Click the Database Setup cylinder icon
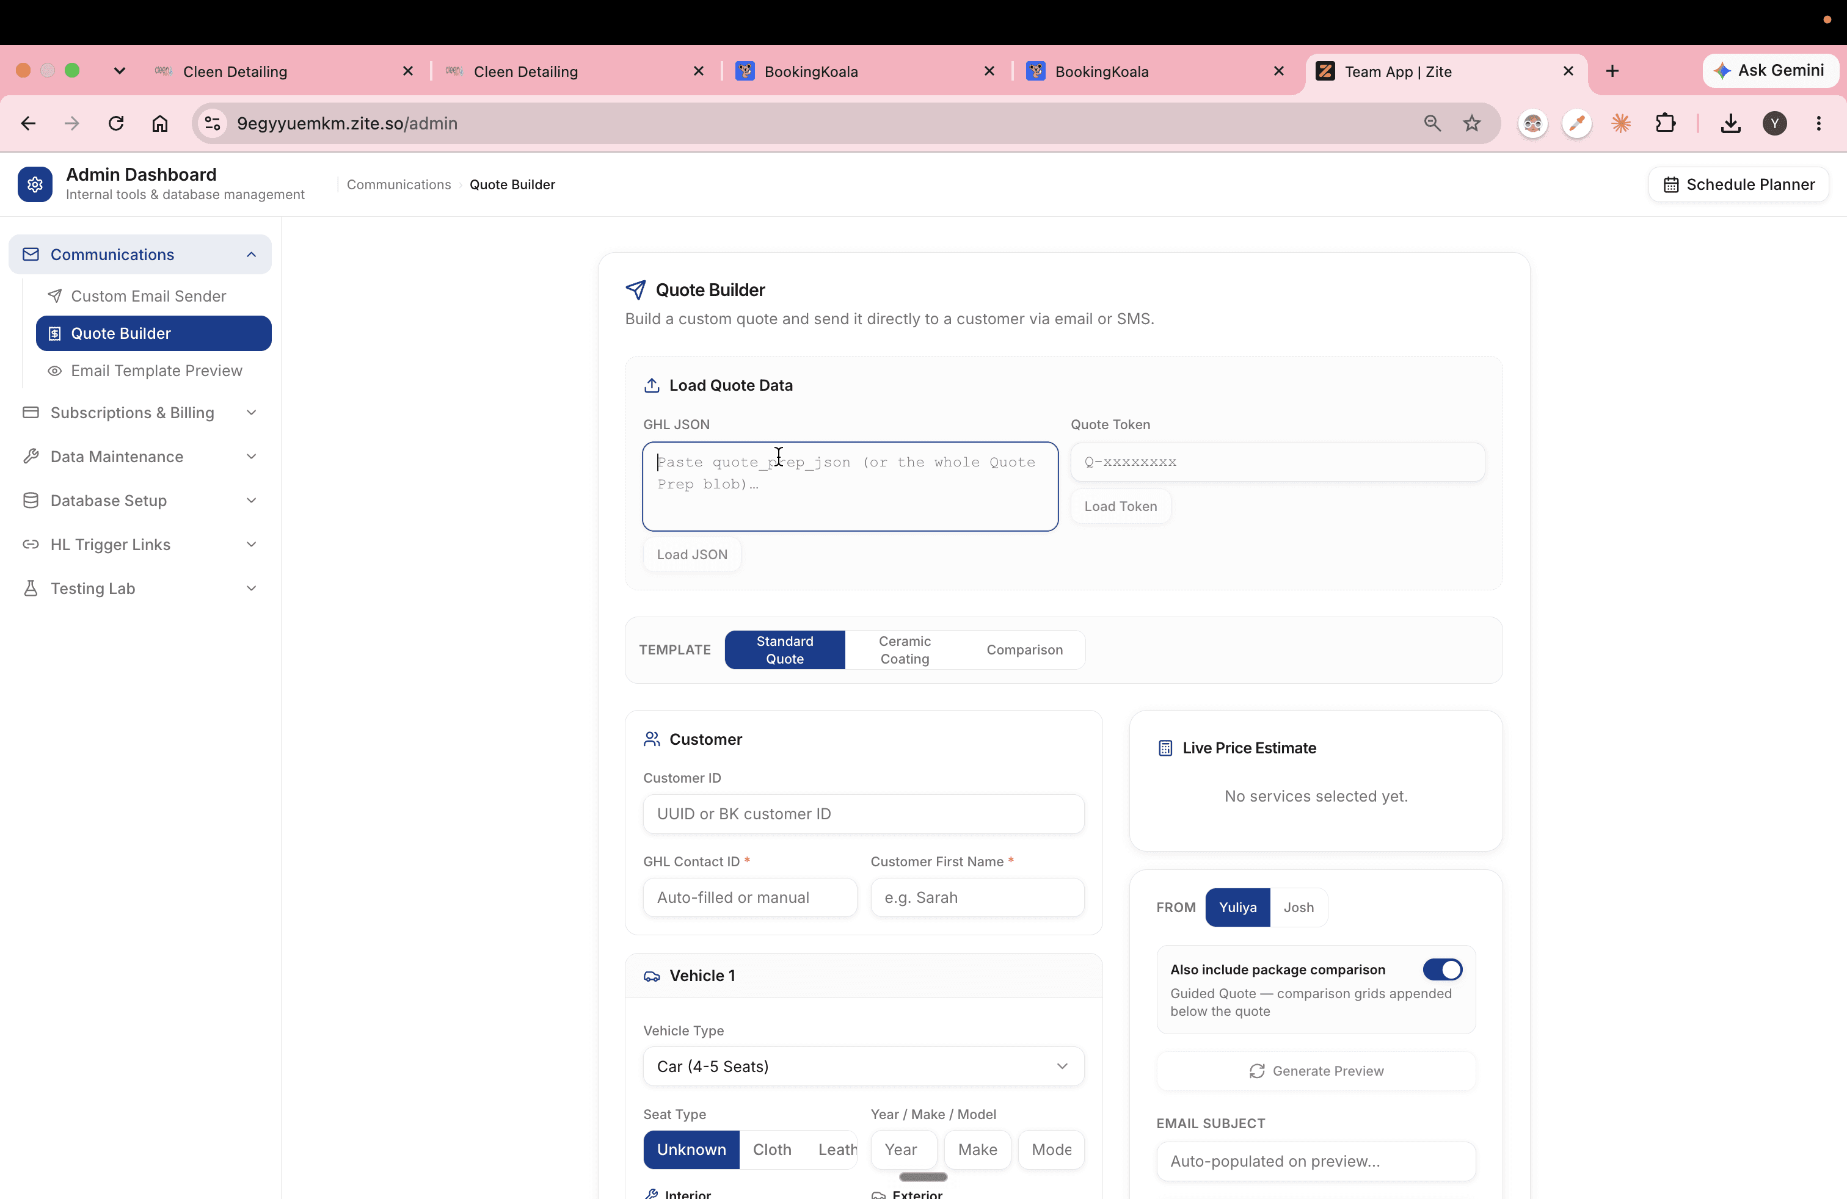1847x1199 pixels. [31, 501]
